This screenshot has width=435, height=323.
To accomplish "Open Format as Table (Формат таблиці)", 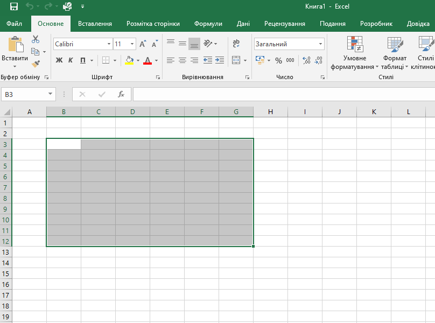I will click(395, 53).
